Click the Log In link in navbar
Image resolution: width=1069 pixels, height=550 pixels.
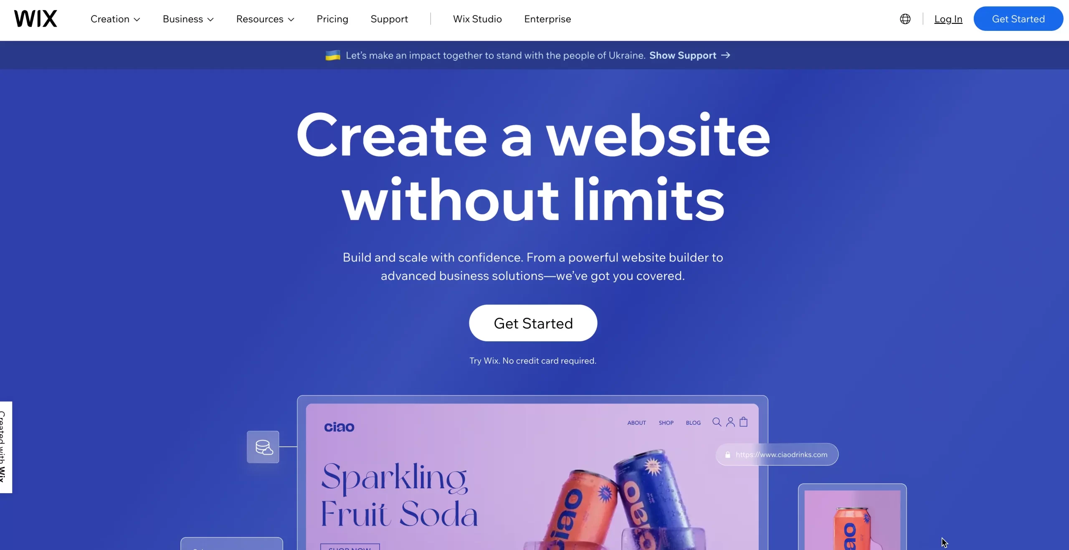coord(948,18)
